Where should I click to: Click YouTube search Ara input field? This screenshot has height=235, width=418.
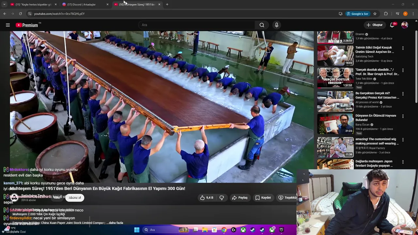point(197,25)
